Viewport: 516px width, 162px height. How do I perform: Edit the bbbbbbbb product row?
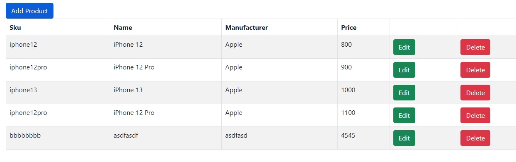(404, 138)
